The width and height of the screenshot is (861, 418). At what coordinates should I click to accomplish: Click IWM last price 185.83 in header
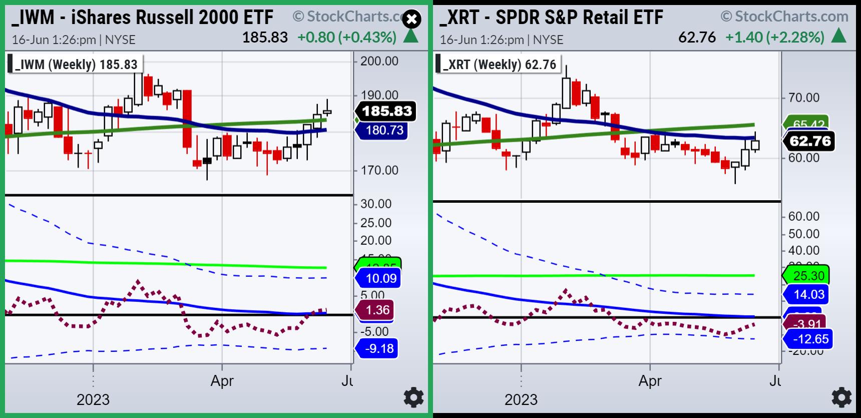point(265,37)
